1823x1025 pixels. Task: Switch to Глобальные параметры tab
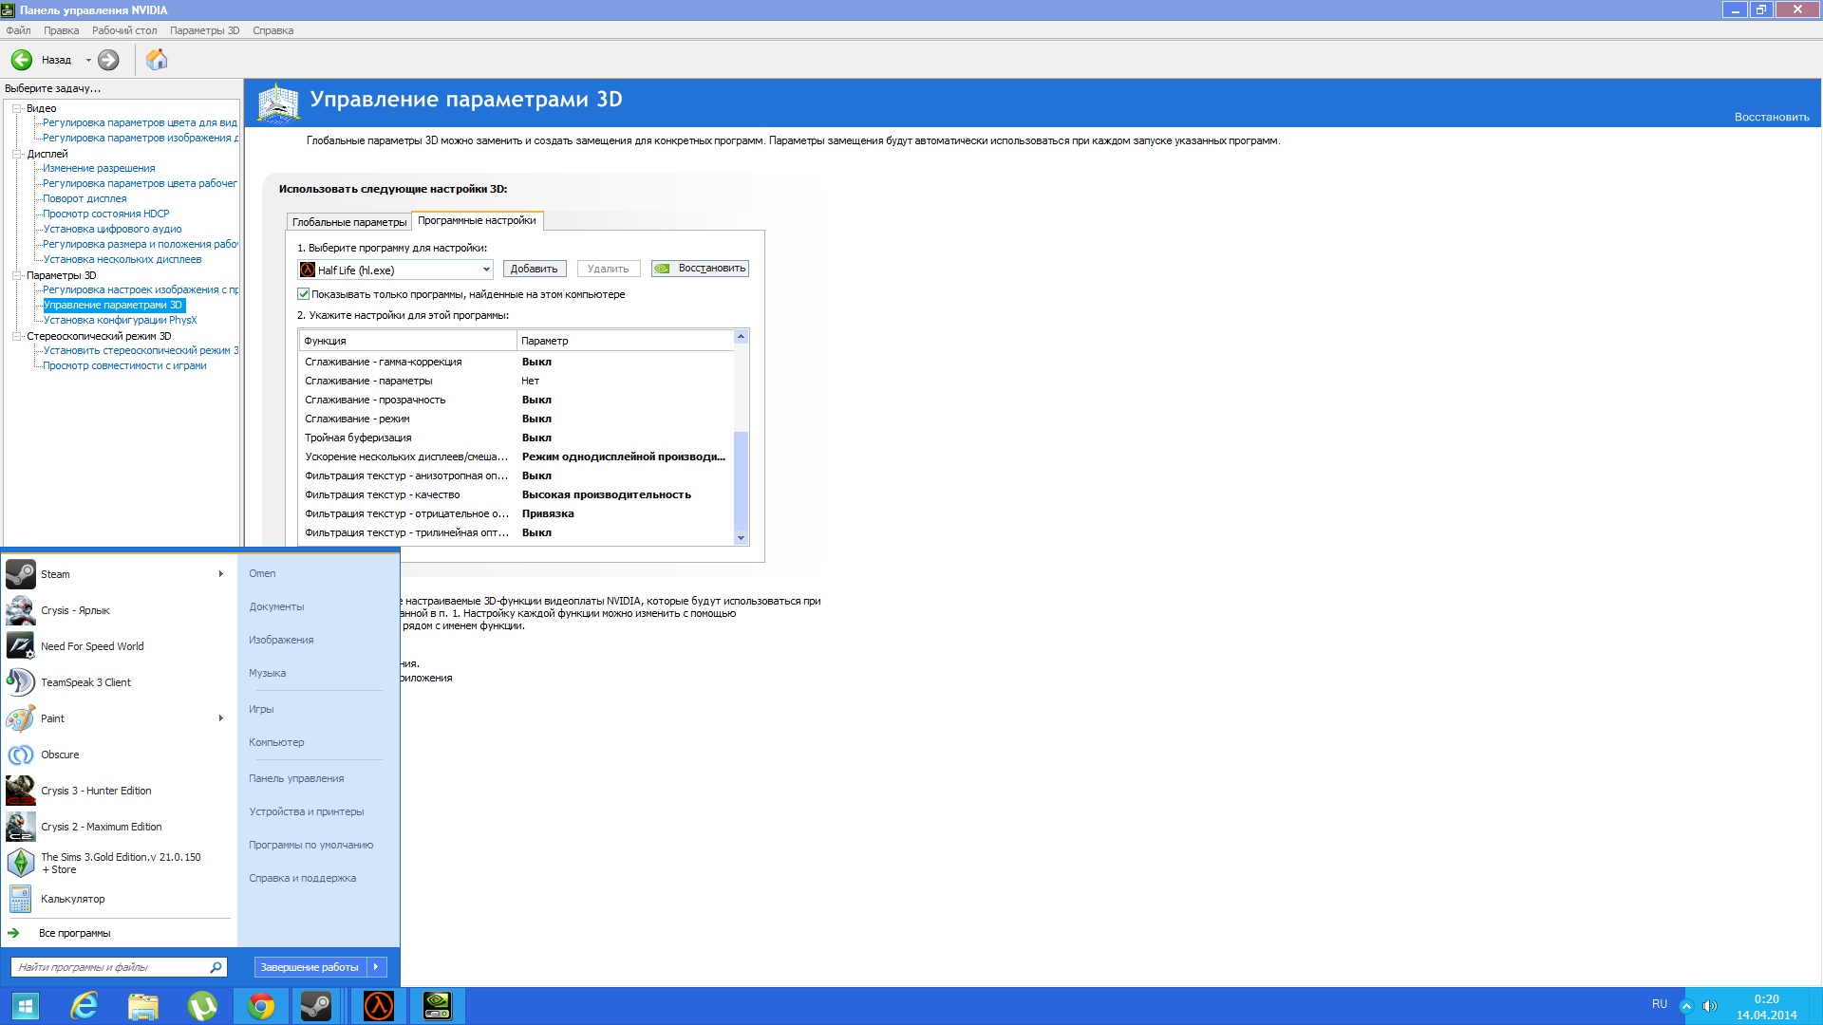[x=348, y=222]
